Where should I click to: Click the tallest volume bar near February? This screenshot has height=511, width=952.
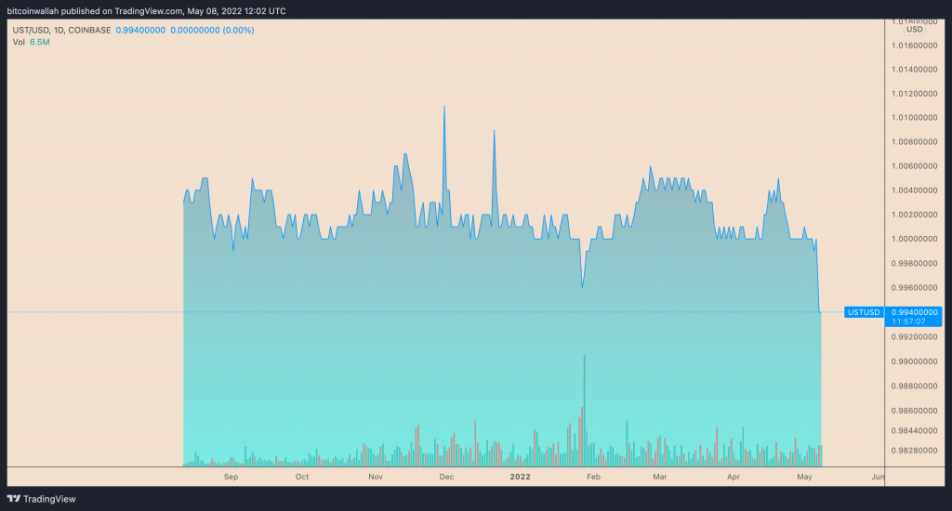pyautogui.click(x=584, y=409)
